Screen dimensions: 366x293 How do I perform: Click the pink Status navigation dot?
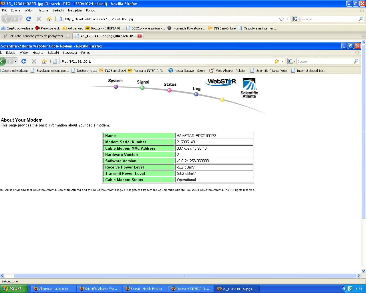tap(169, 90)
